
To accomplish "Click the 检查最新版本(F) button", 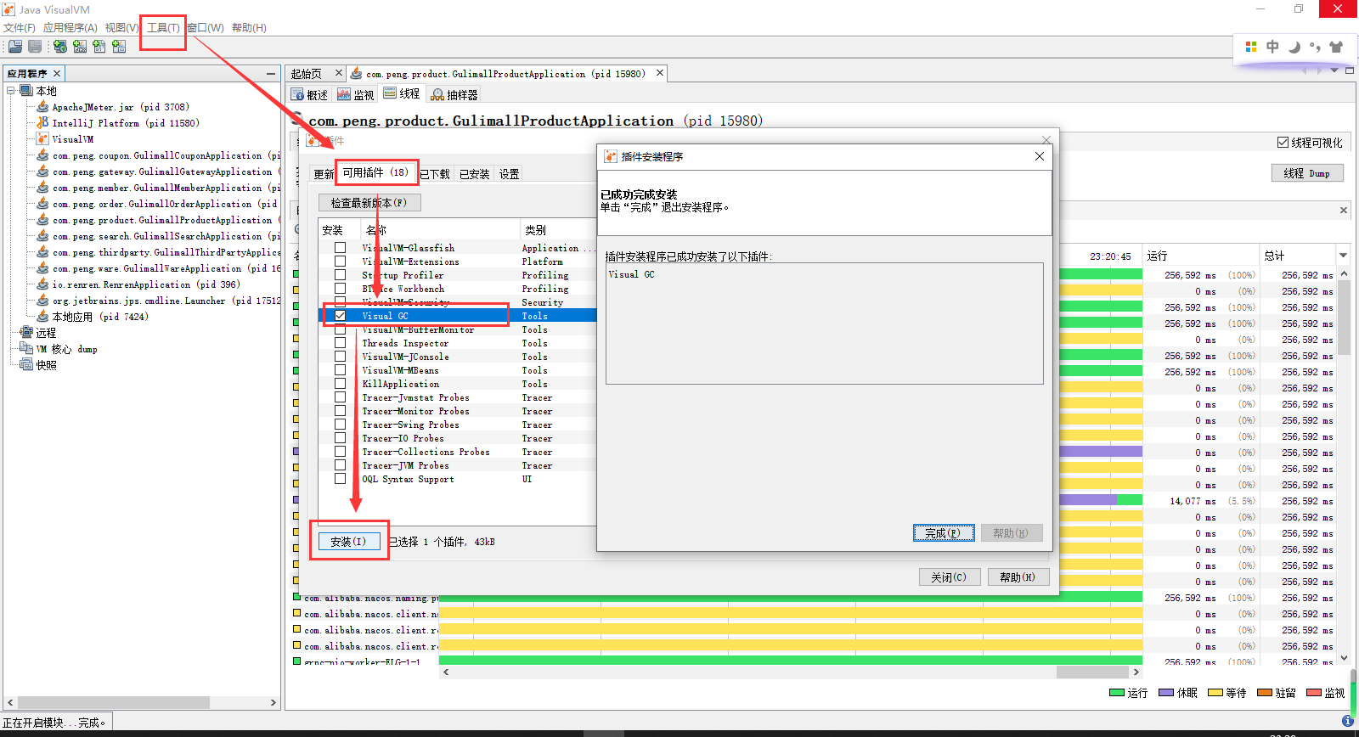I will coord(369,203).
